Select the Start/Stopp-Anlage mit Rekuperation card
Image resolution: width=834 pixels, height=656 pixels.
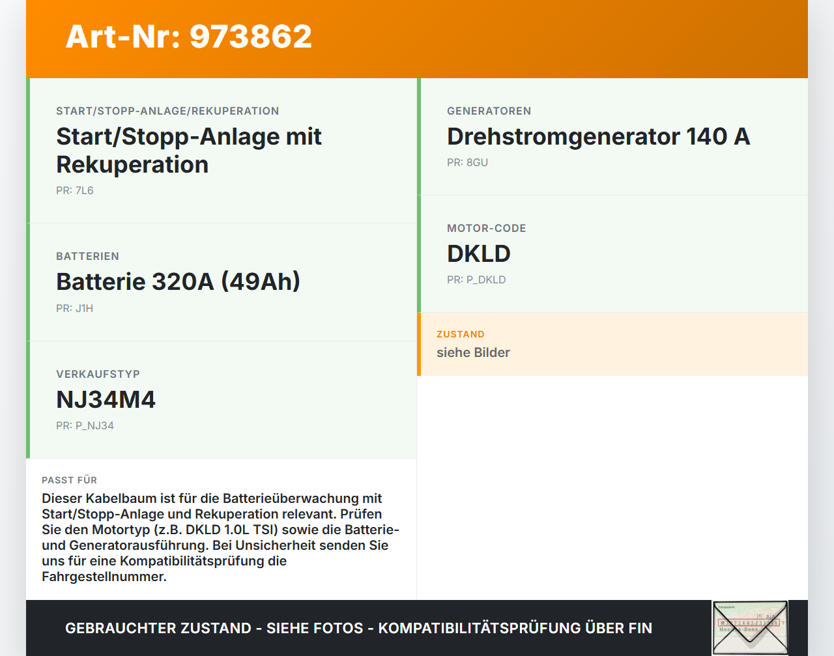[222, 149]
